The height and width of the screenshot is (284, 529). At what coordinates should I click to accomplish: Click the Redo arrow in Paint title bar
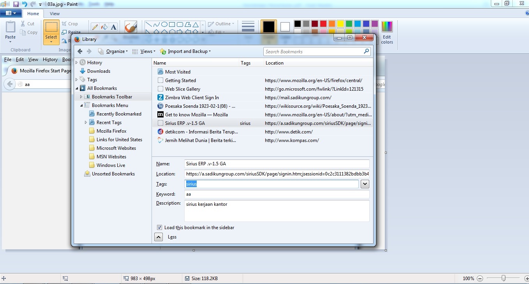pos(33,4)
